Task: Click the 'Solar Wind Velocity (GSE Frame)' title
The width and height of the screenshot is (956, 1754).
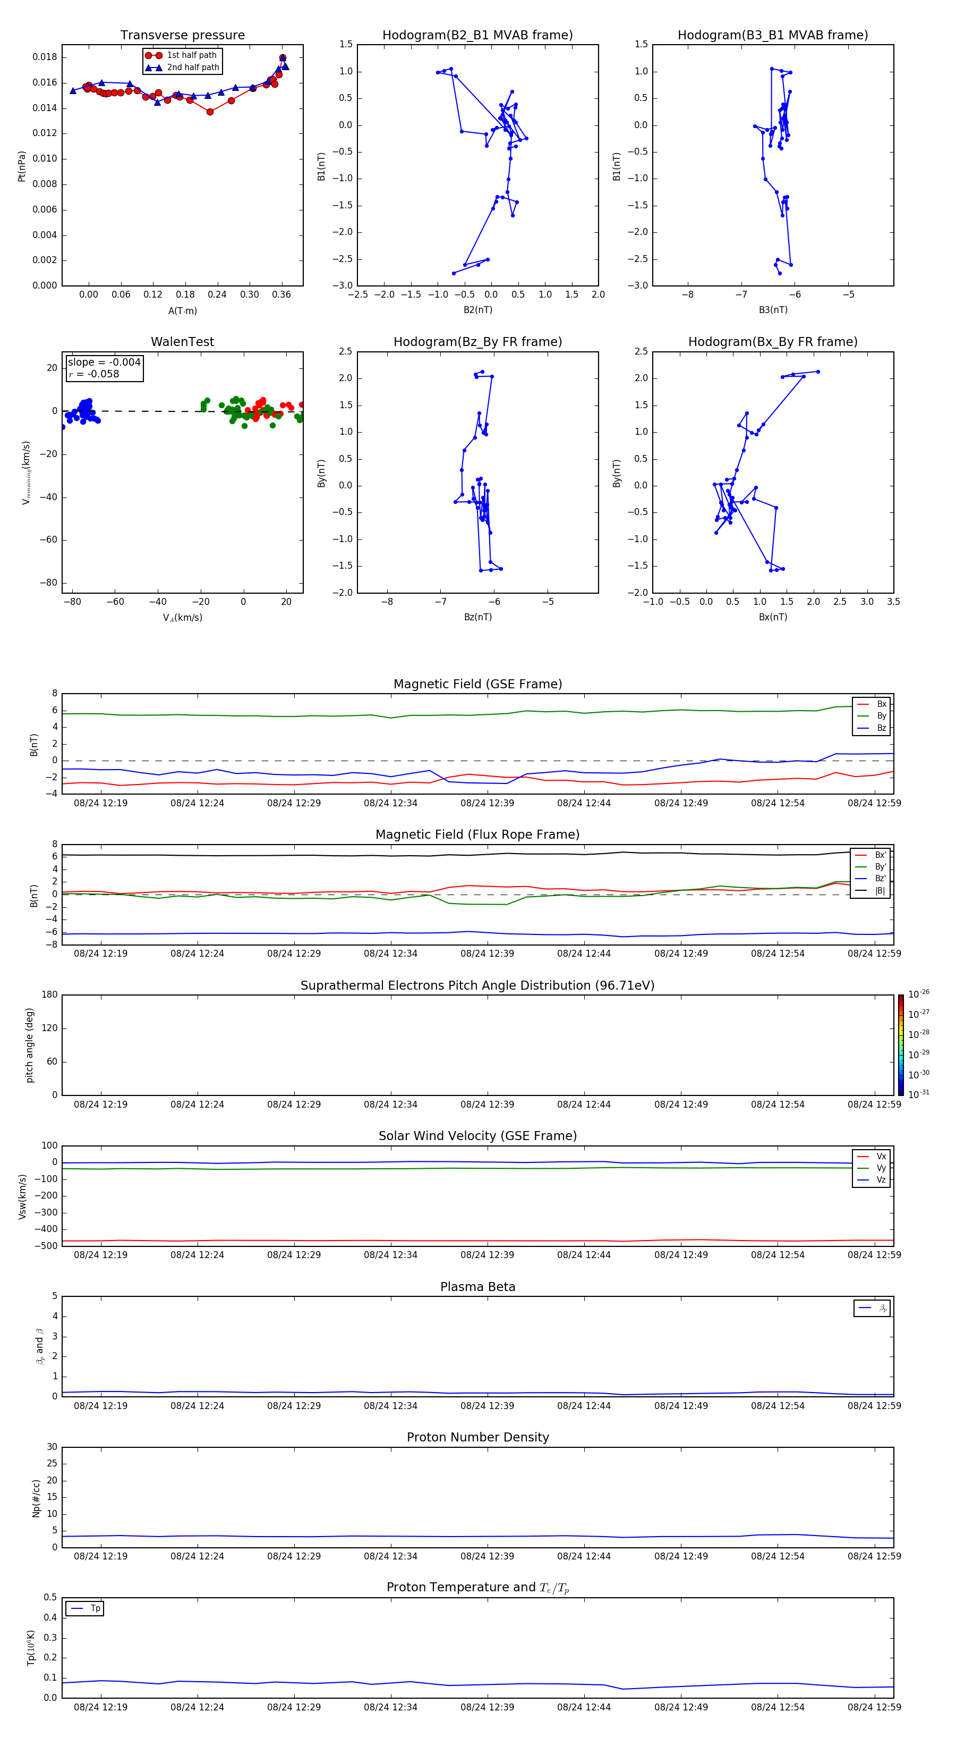Action: (477, 1136)
